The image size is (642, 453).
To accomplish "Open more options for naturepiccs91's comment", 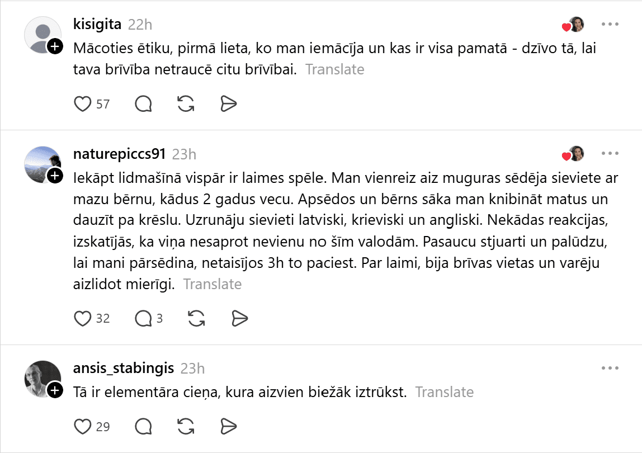I will click(610, 153).
